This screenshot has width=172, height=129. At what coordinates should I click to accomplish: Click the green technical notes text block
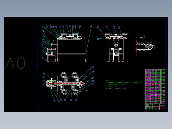(x=124, y=84)
